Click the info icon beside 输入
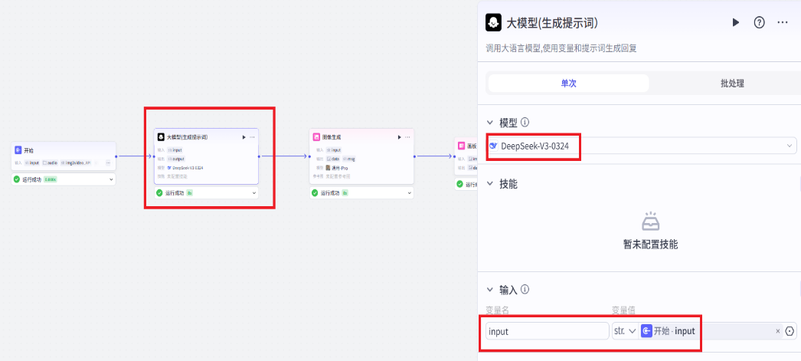The image size is (801, 361). (525, 290)
